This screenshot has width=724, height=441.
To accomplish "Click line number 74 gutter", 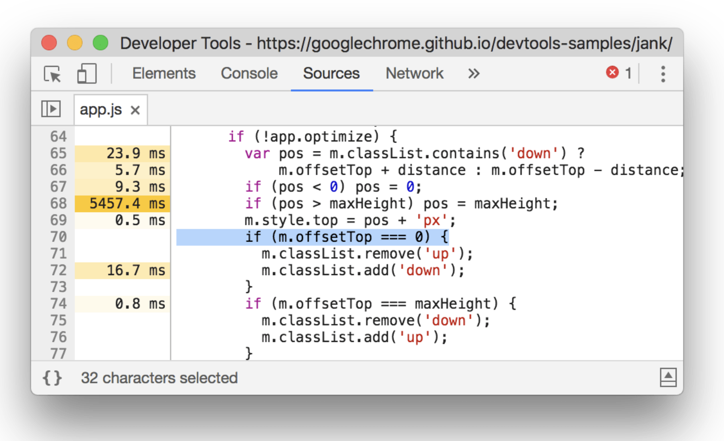I will pos(59,303).
